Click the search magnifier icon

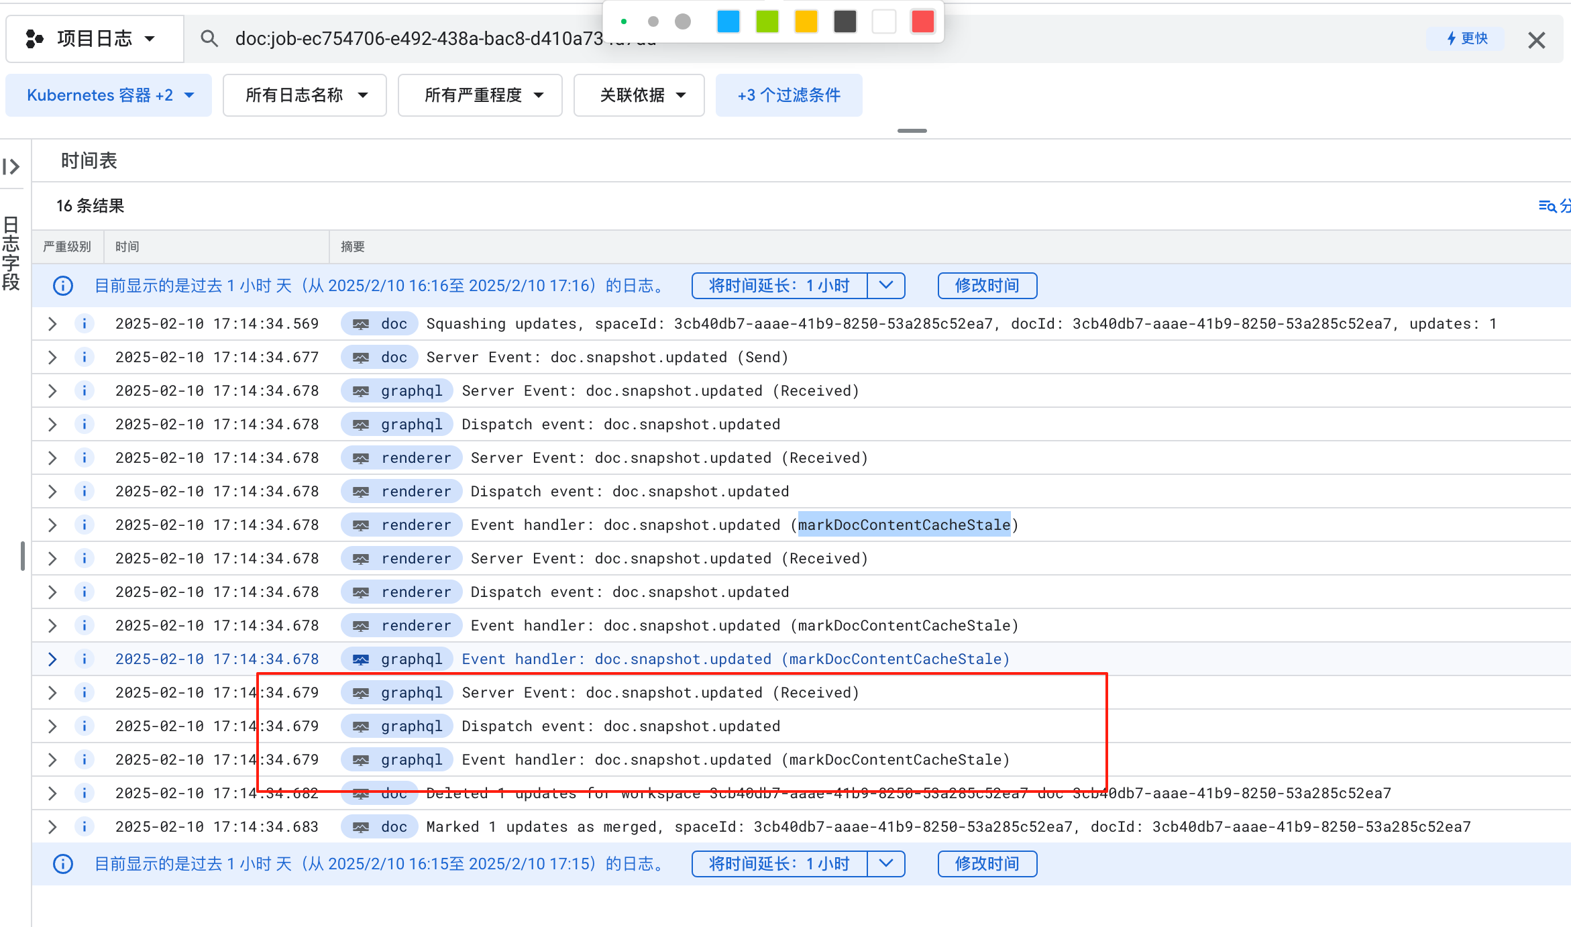(209, 39)
